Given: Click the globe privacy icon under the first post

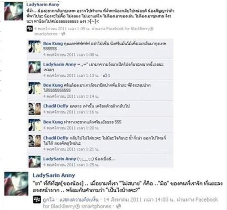Looking at the screenshot, I should (x=63, y=34).
